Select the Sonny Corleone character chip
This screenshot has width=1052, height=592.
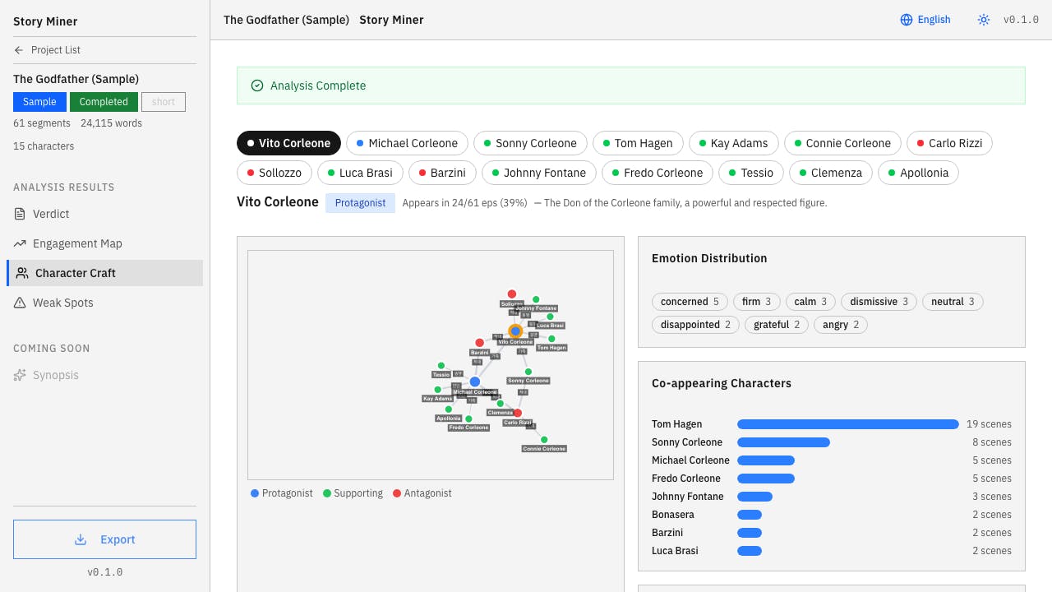(x=530, y=143)
